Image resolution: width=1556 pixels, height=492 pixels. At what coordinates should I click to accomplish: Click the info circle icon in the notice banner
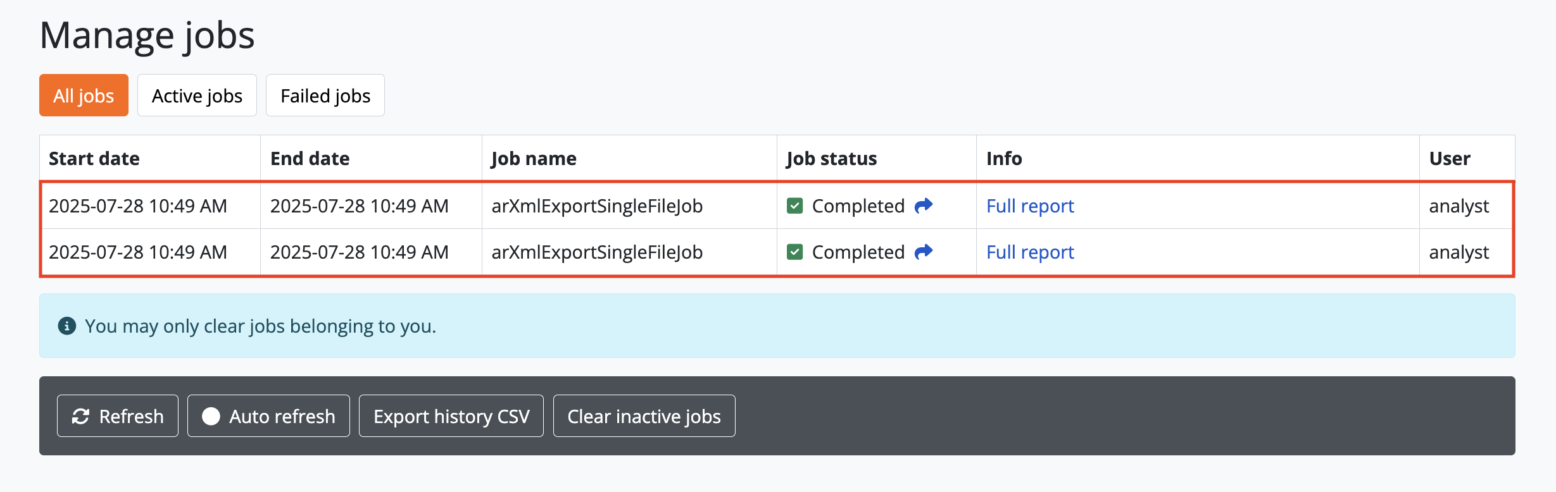[x=66, y=326]
